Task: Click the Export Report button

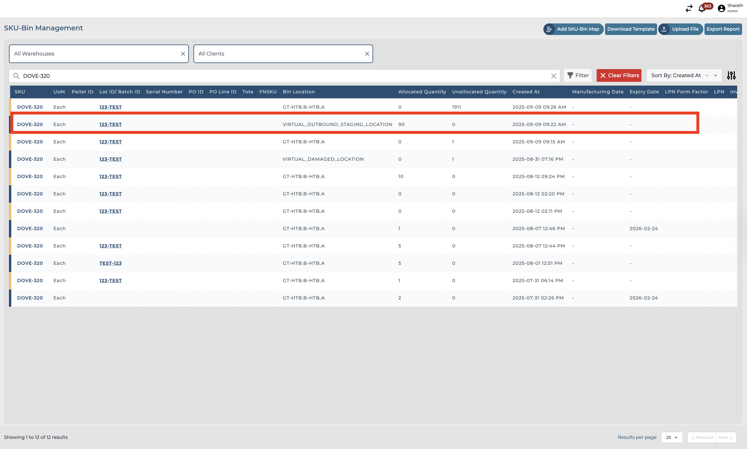Action: click(x=723, y=29)
